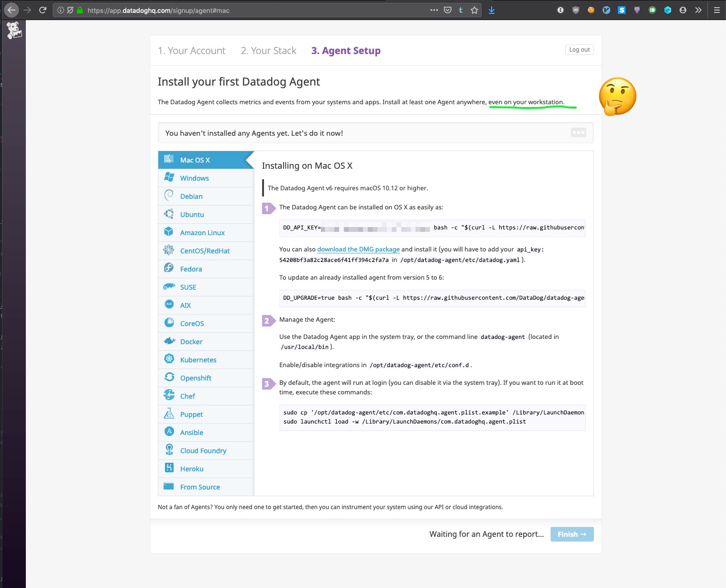Click the purple cat extension icon
The image size is (726, 588).
click(637, 10)
